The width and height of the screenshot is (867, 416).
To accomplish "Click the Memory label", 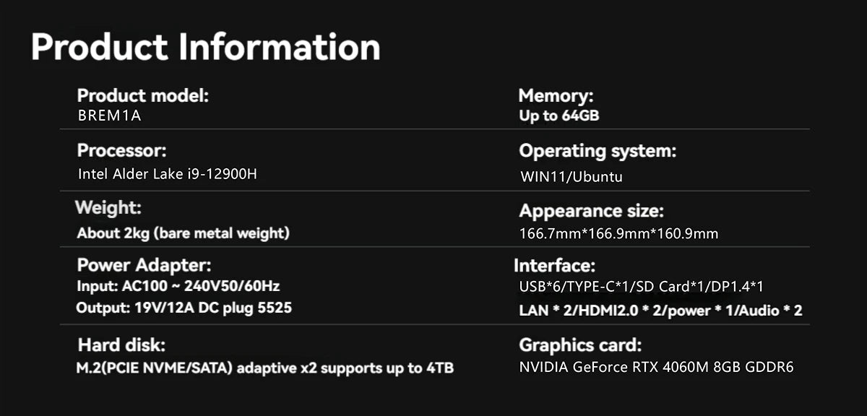I will click(x=556, y=95).
